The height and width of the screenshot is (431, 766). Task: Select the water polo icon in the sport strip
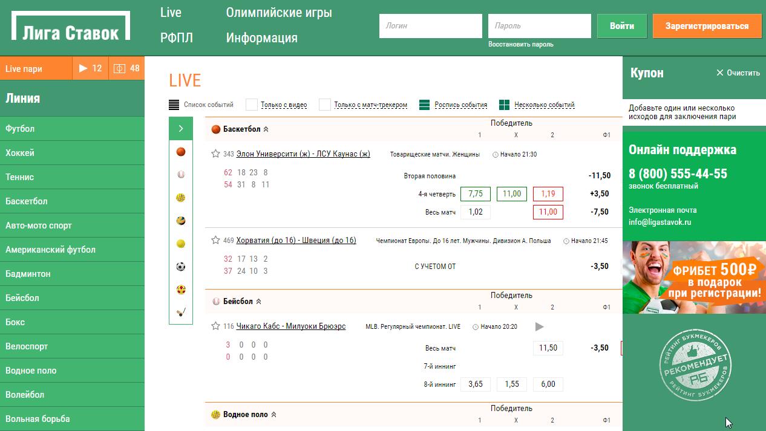[181, 198]
